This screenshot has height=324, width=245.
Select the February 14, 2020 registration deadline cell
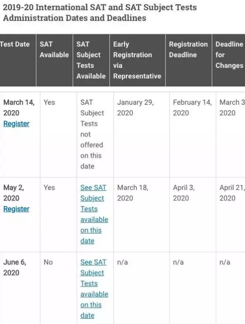[x=192, y=108]
